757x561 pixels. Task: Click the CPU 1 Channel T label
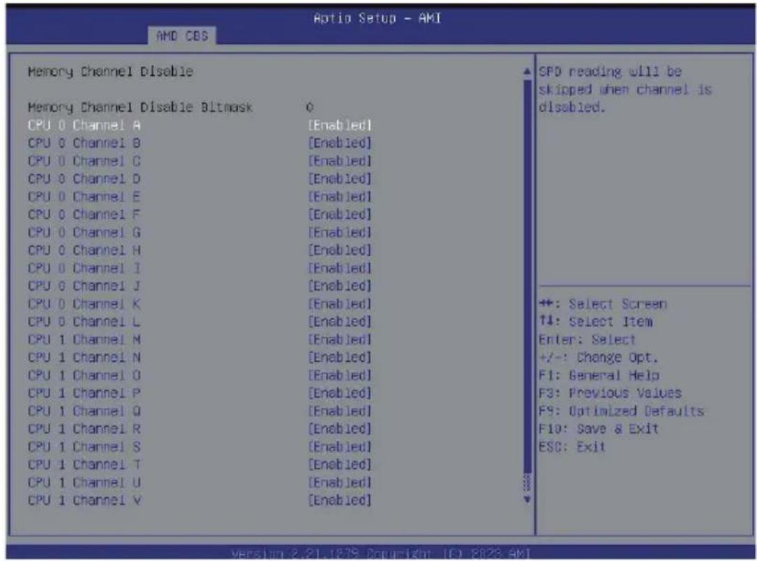pyautogui.click(x=84, y=464)
